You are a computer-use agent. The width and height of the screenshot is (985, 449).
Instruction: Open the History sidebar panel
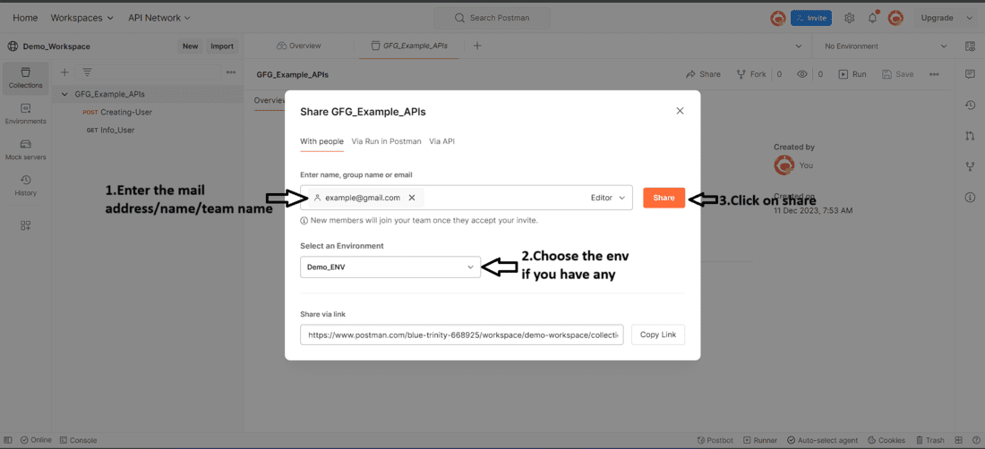26,186
